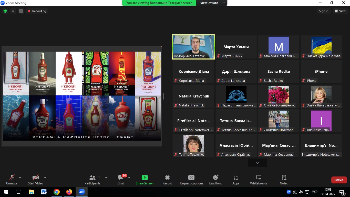This screenshot has width=350, height=197.
Task: Open the Participants panel
Action: tap(93, 180)
